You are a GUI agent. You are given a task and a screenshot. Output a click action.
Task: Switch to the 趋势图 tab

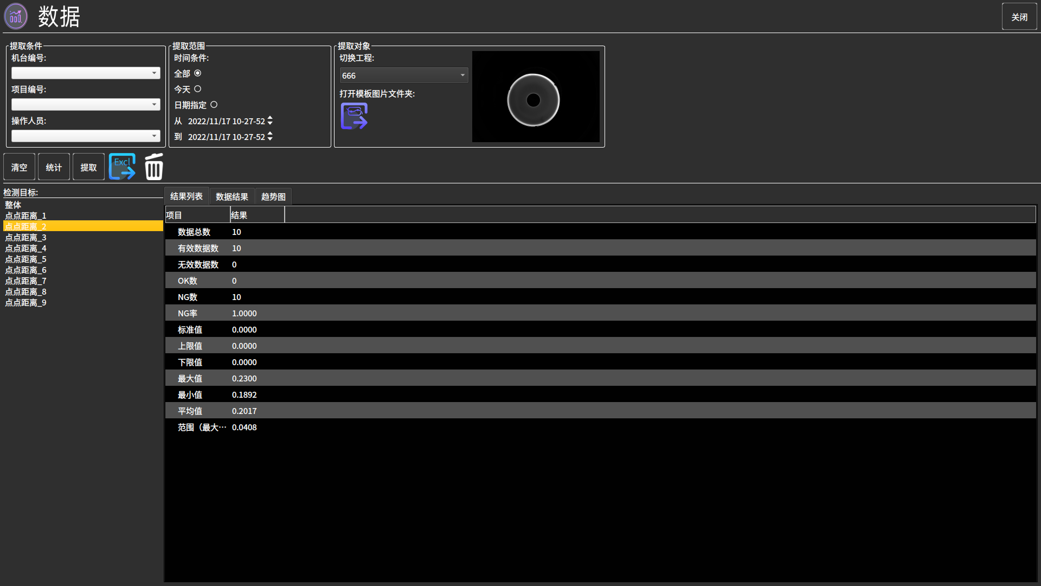[273, 196]
